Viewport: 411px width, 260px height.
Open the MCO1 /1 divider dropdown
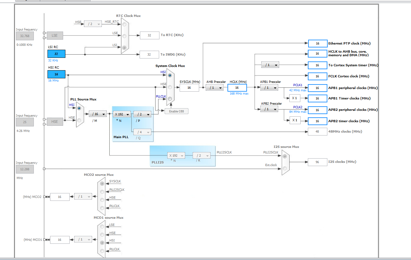click(83, 240)
